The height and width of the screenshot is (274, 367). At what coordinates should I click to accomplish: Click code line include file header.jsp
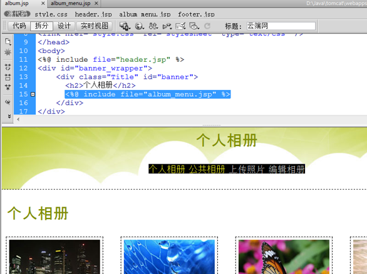(111, 59)
